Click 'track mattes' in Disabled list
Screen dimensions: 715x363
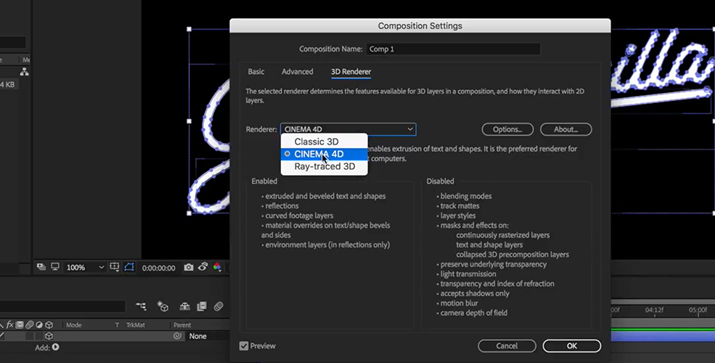tap(459, 205)
